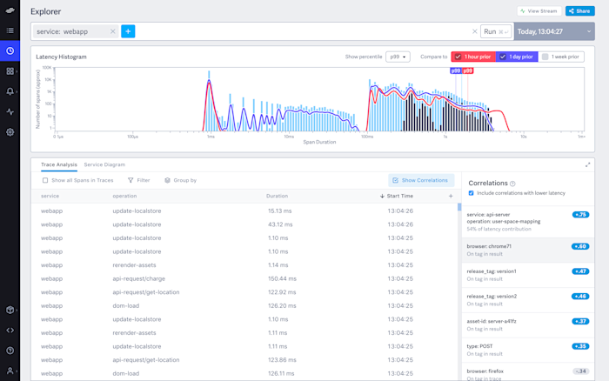Open the code brackets icon in sidebar

pos(10,331)
